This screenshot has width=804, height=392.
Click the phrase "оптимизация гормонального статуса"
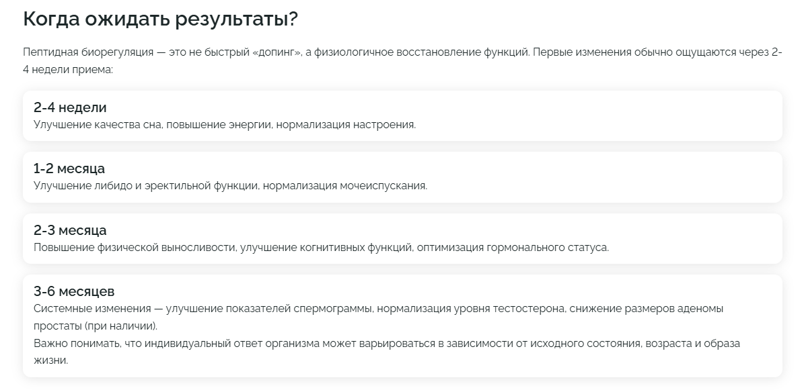pos(512,247)
